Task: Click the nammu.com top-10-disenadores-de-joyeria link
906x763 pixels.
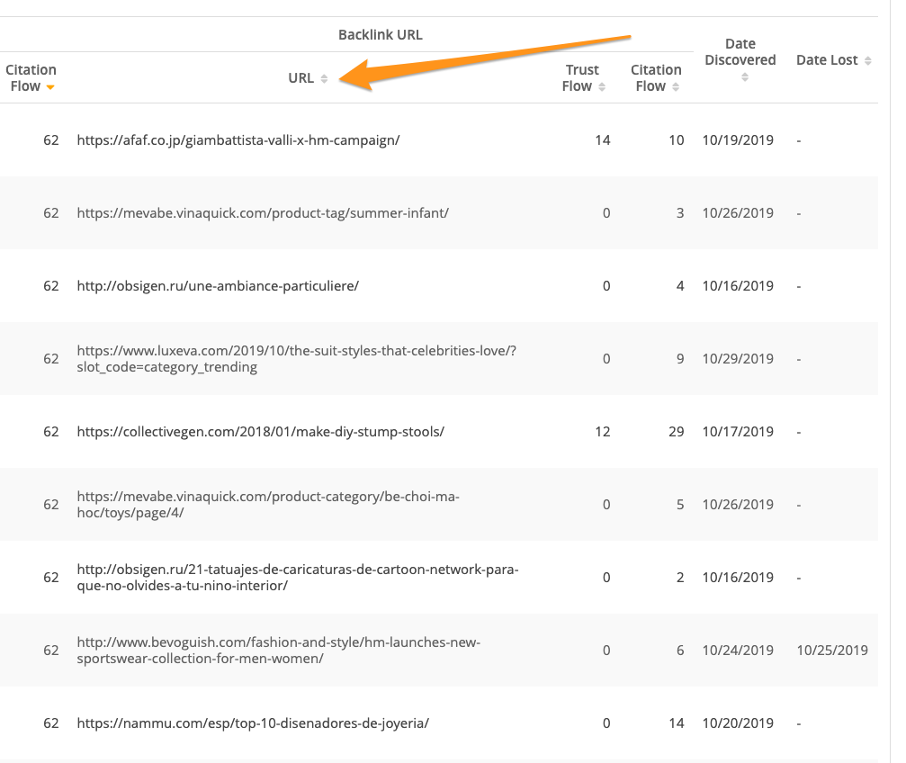Action: [253, 723]
